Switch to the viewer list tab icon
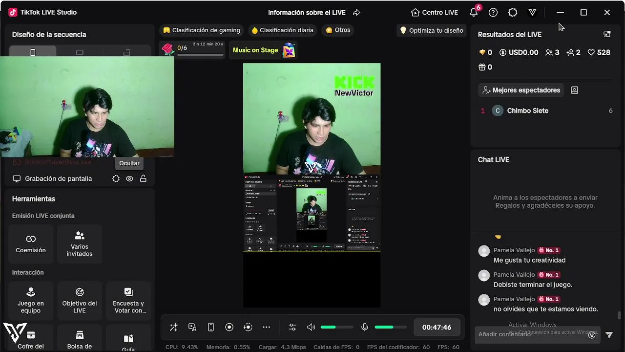The width and height of the screenshot is (625, 352). click(x=574, y=90)
